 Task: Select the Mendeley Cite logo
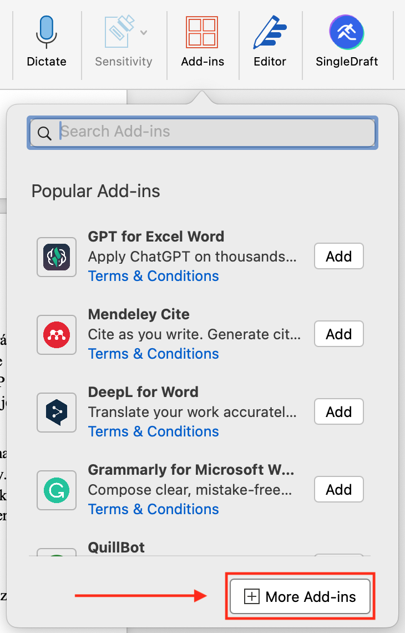[x=56, y=334]
